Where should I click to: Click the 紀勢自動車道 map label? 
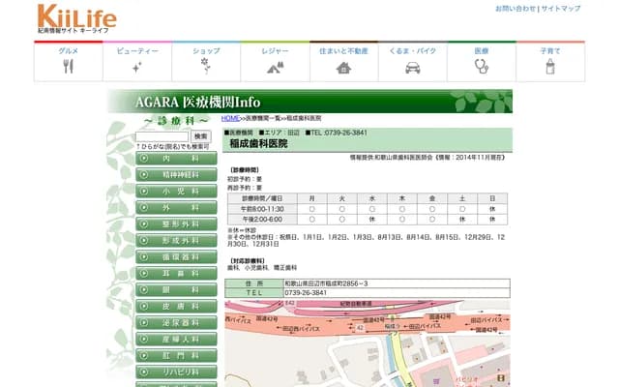click(356, 304)
